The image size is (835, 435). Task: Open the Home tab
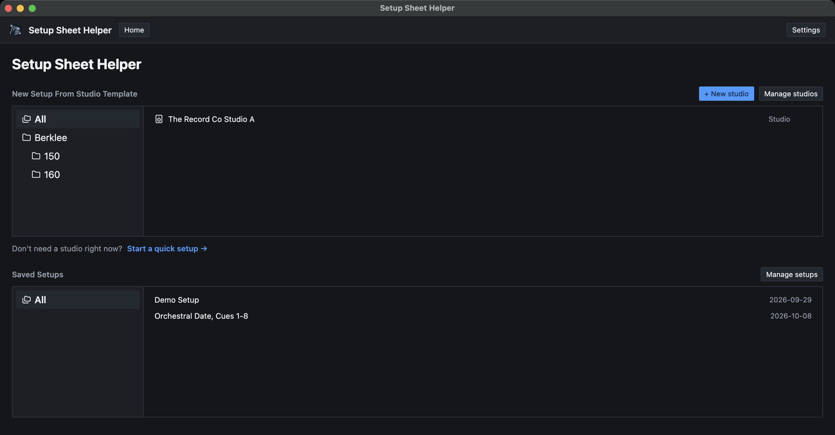134,30
